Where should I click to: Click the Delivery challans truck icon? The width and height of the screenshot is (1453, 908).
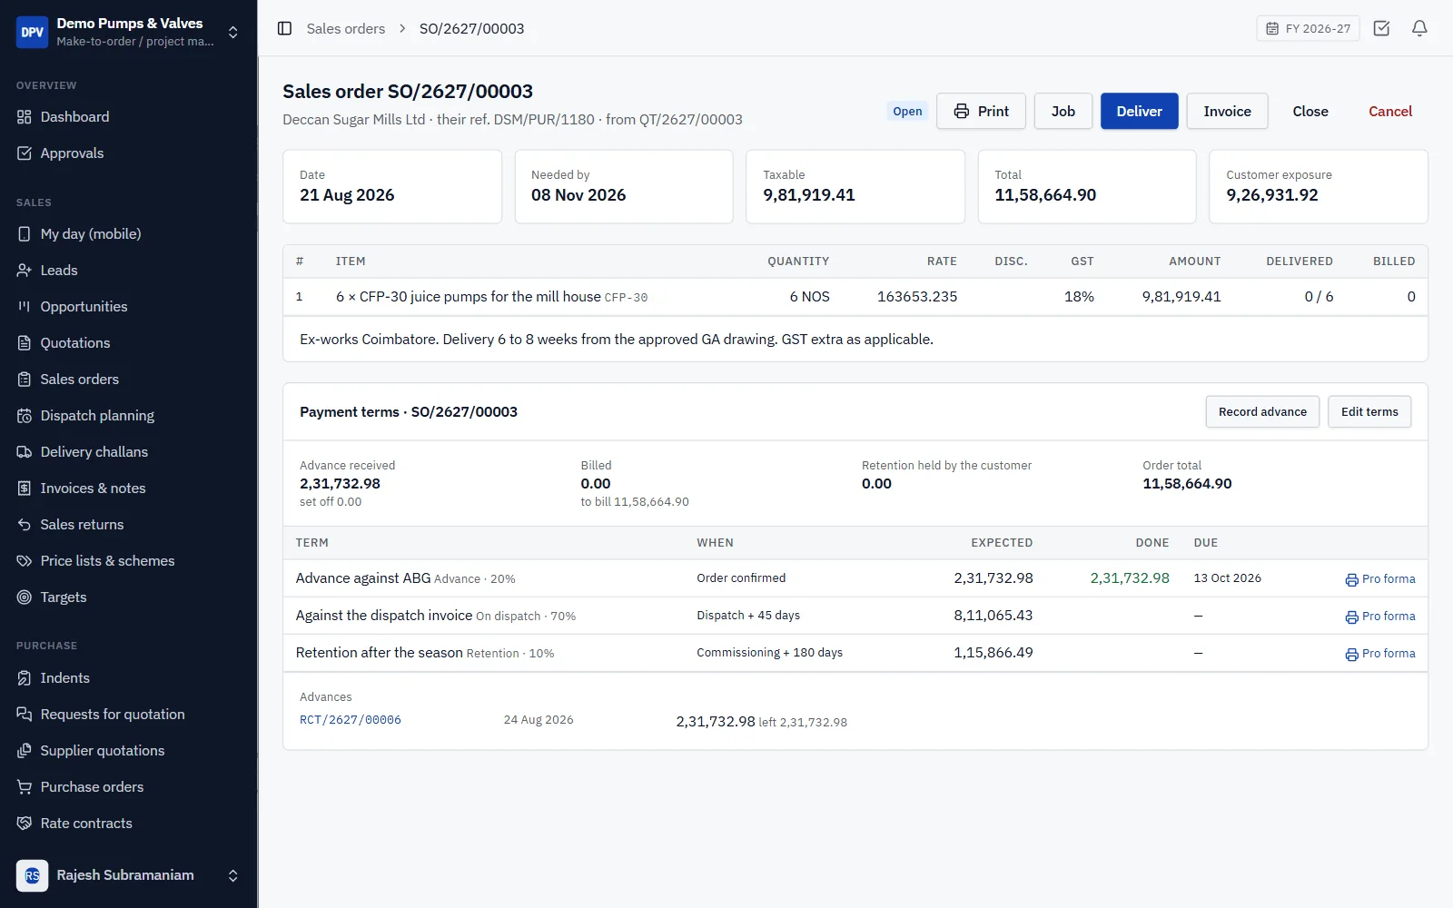click(x=25, y=452)
